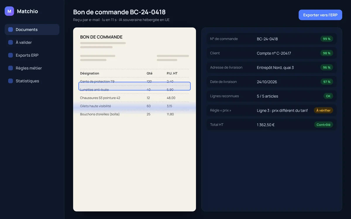Viewport: 351px width, 219px height.
Task: Click the Désignation column header
Action: point(90,73)
